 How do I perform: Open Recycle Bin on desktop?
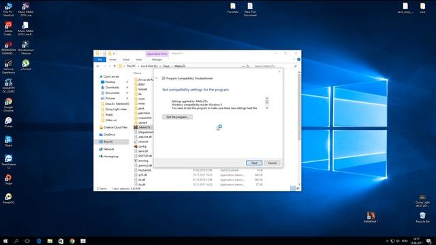pyautogui.click(x=422, y=217)
